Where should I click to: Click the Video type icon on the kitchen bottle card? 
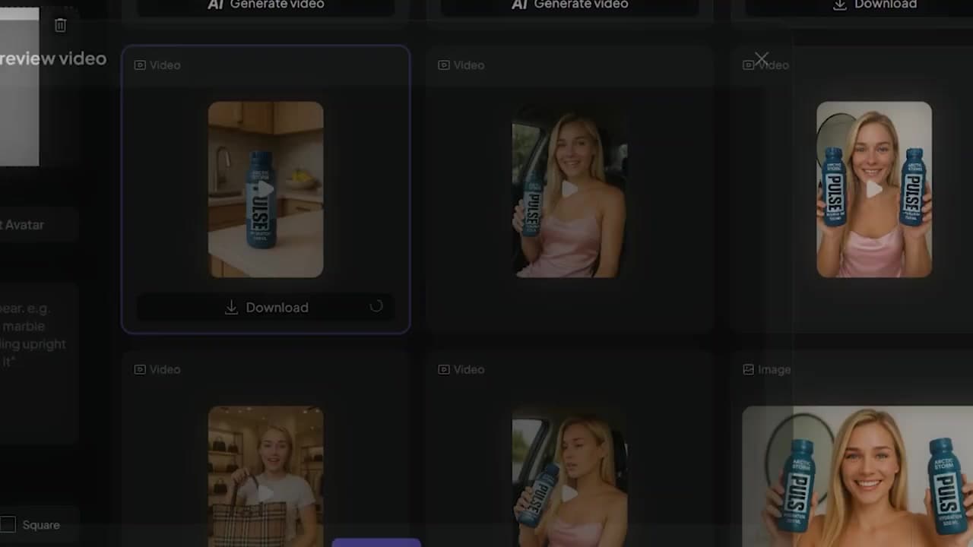pyautogui.click(x=140, y=65)
